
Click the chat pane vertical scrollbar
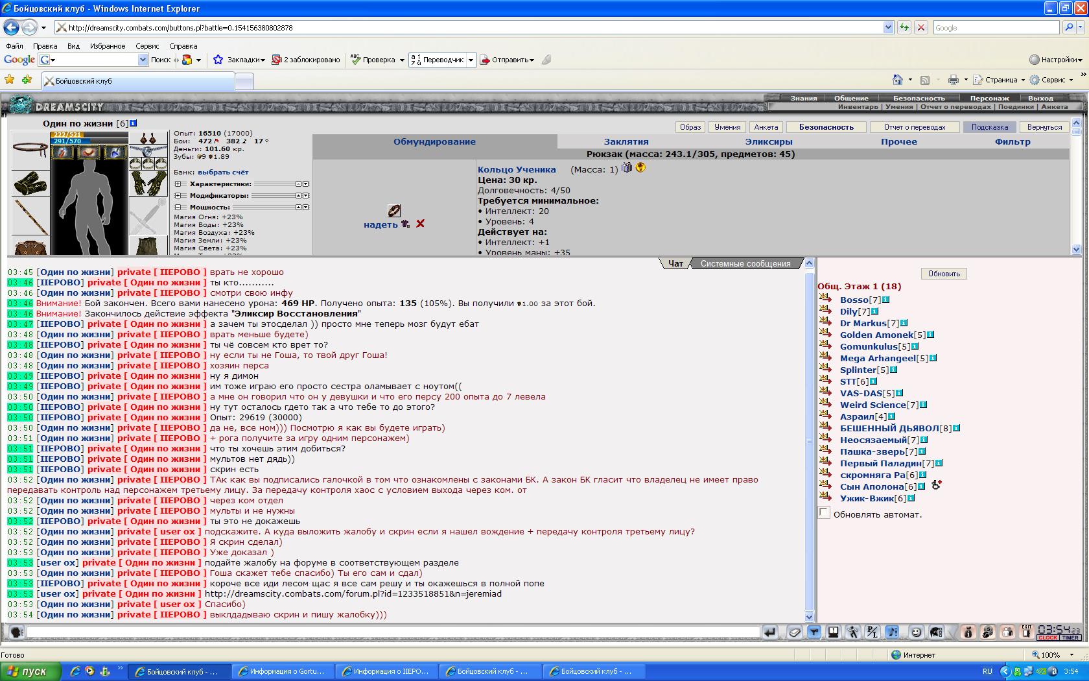pyautogui.click(x=809, y=440)
